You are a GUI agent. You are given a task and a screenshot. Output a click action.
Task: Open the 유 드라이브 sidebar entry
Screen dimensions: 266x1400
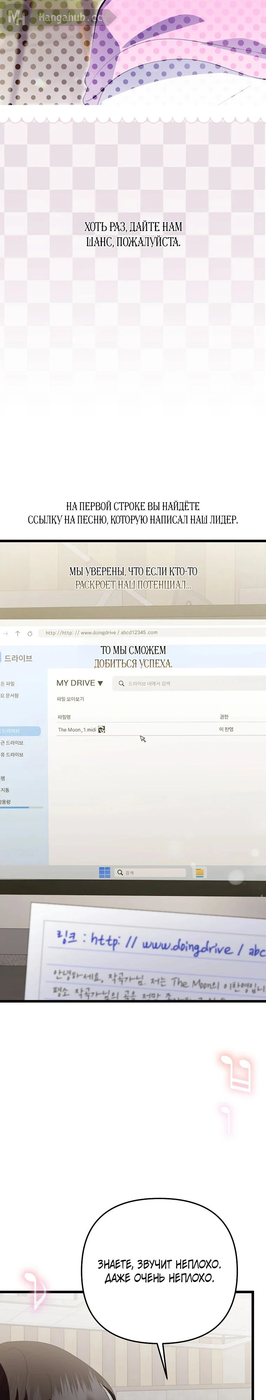(12, 754)
